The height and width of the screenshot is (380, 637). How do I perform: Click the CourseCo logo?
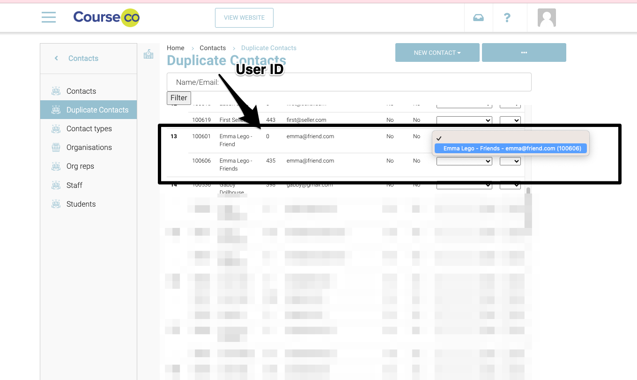[106, 17]
